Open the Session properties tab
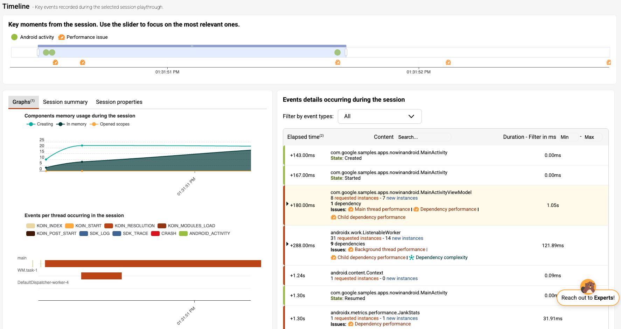This screenshot has width=621, height=329. point(119,102)
